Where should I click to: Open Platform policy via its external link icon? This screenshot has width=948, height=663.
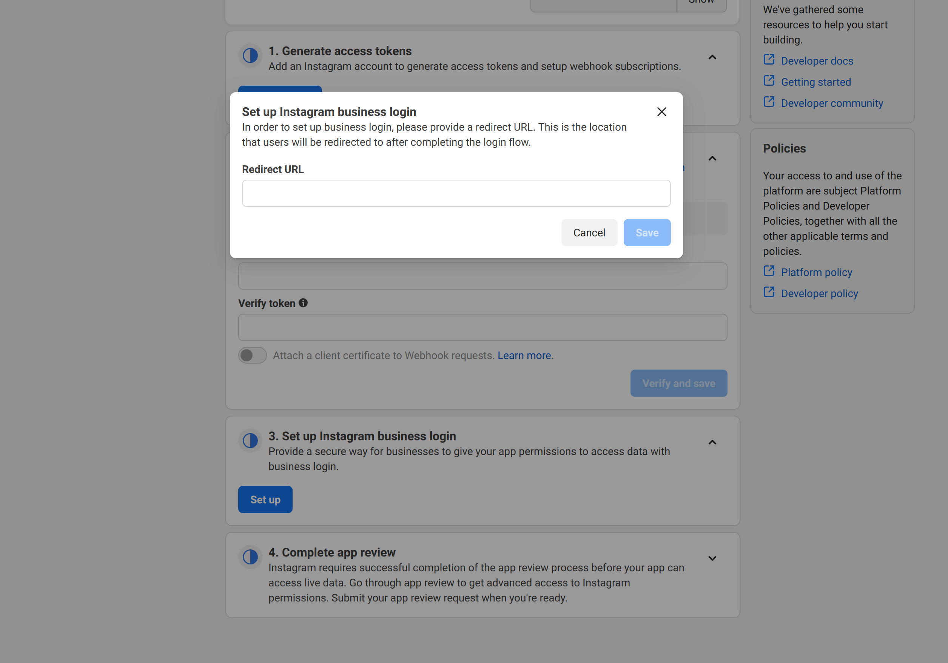tap(770, 271)
